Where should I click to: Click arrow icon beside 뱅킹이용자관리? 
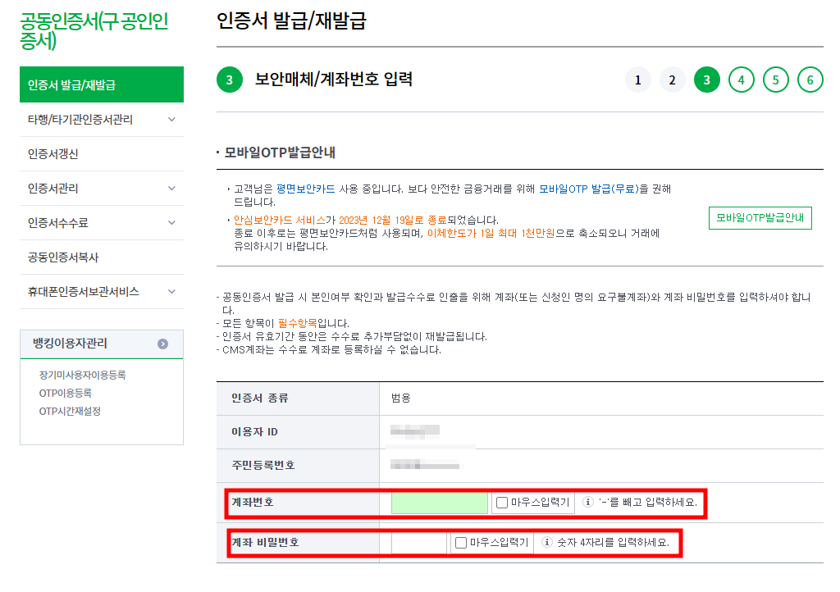163,344
